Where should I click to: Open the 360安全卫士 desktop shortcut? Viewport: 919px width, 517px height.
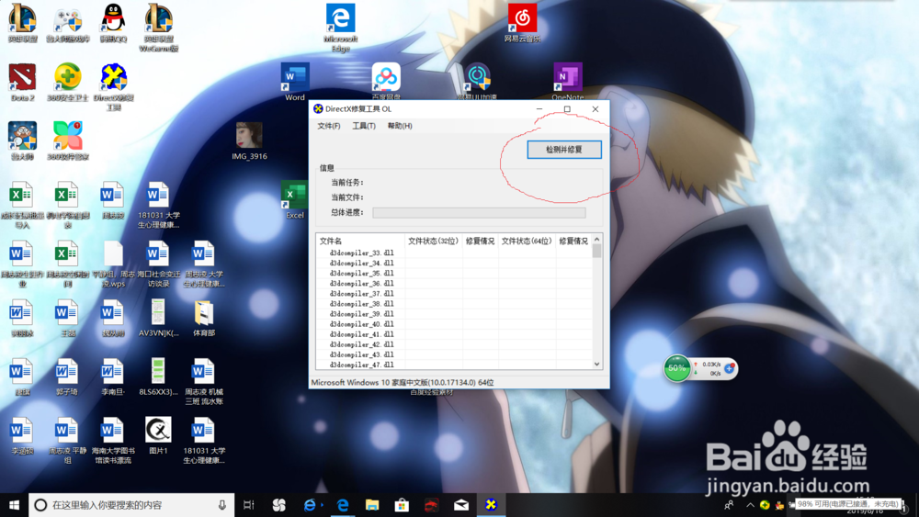tap(68, 83)
